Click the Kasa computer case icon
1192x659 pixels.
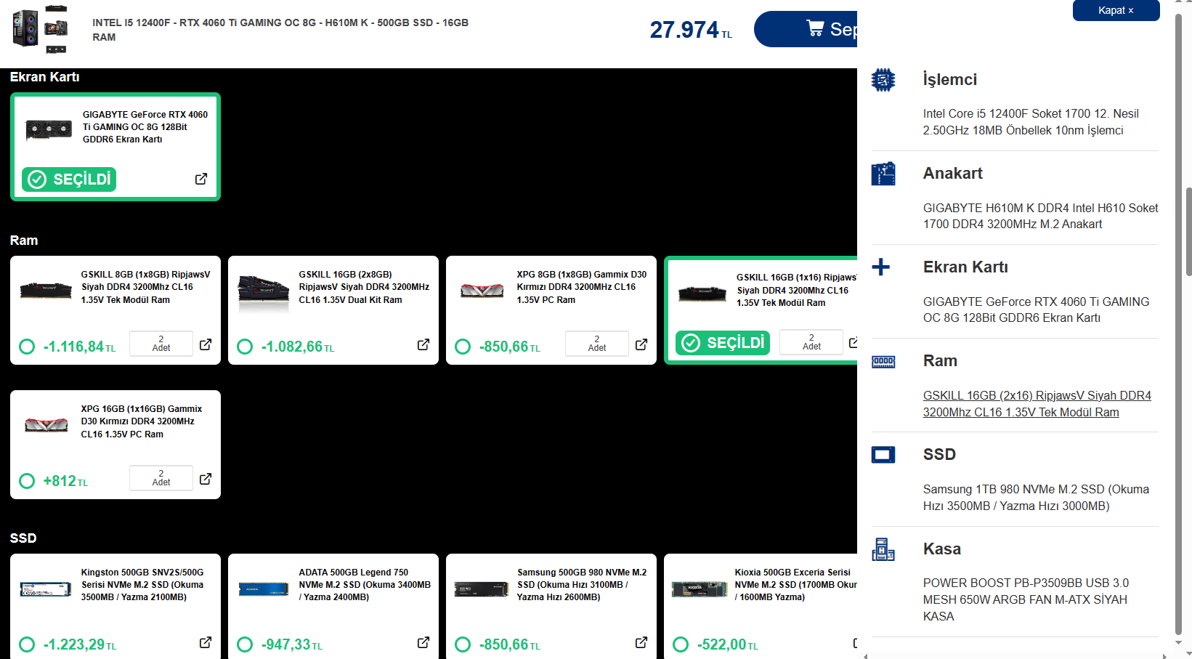[883, 549]
